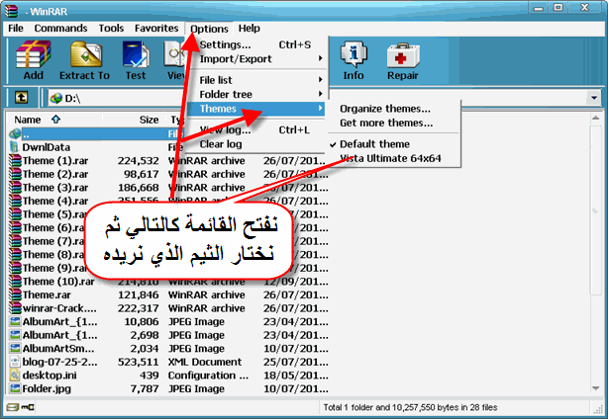Screen dimensions: 608x419
Task: Click status text Total 1 folder and bytes
Action: (x=410, y=407)
